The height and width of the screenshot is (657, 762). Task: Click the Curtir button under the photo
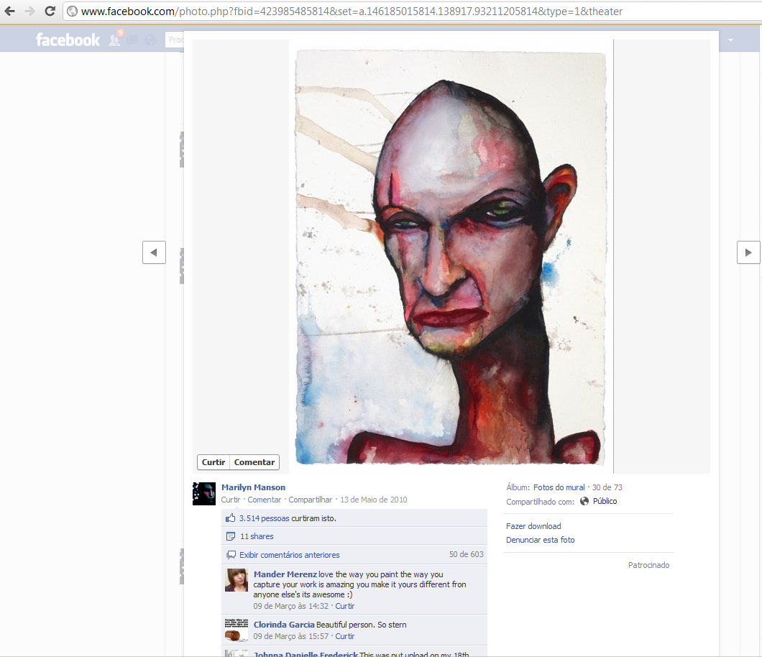[214, 462]
